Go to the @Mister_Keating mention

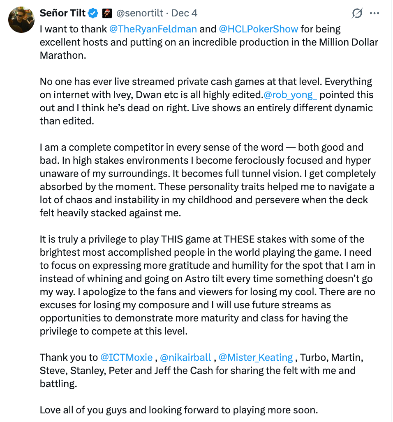pyautogui.click(x=256, y=358)
